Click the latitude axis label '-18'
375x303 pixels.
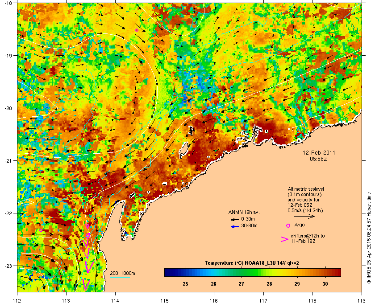pyautogui.click(x=8, y=3)
